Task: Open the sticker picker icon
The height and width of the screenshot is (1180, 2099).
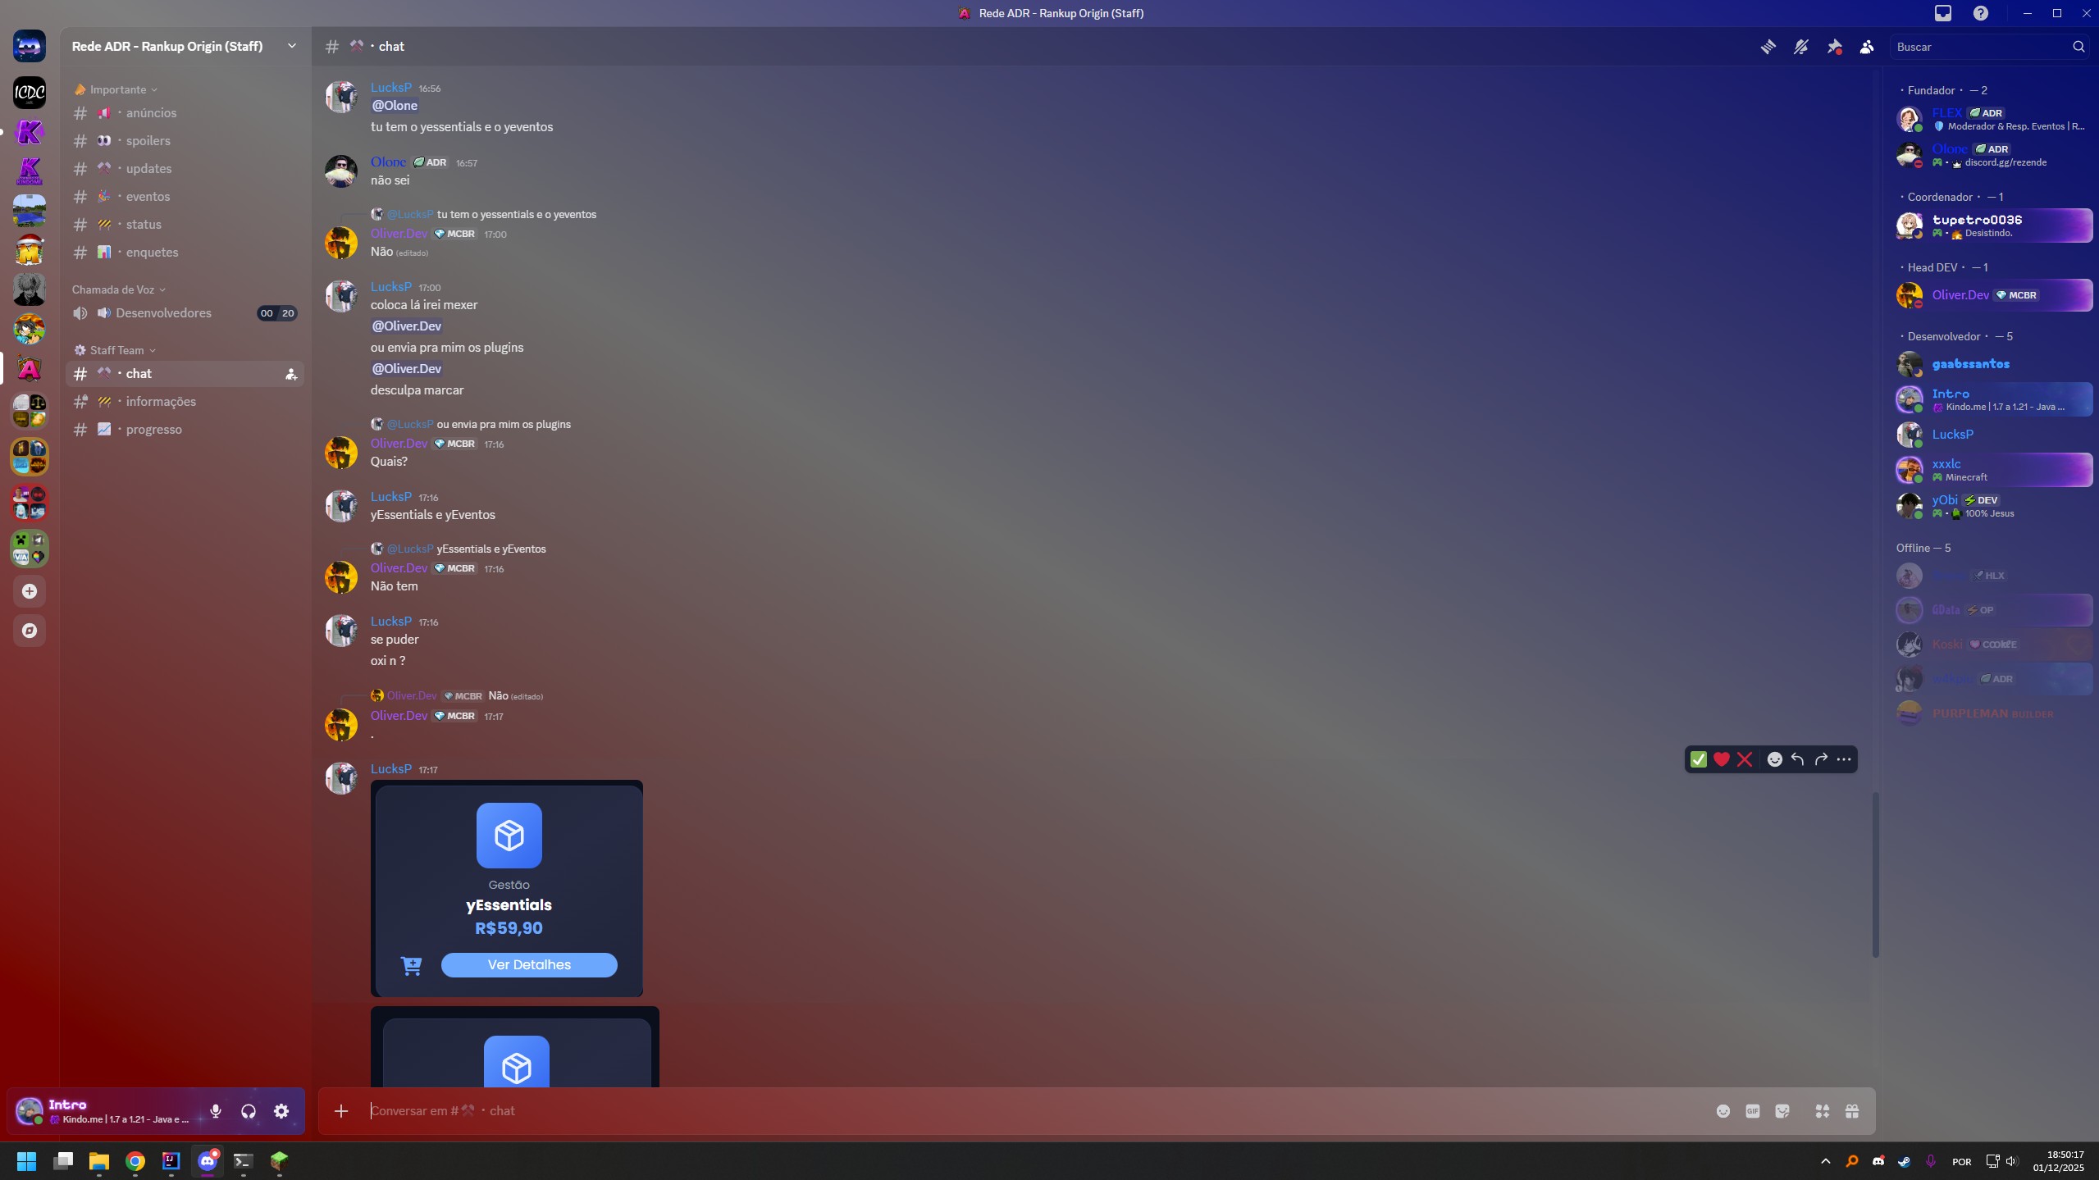Action: coord(1782,1111)
